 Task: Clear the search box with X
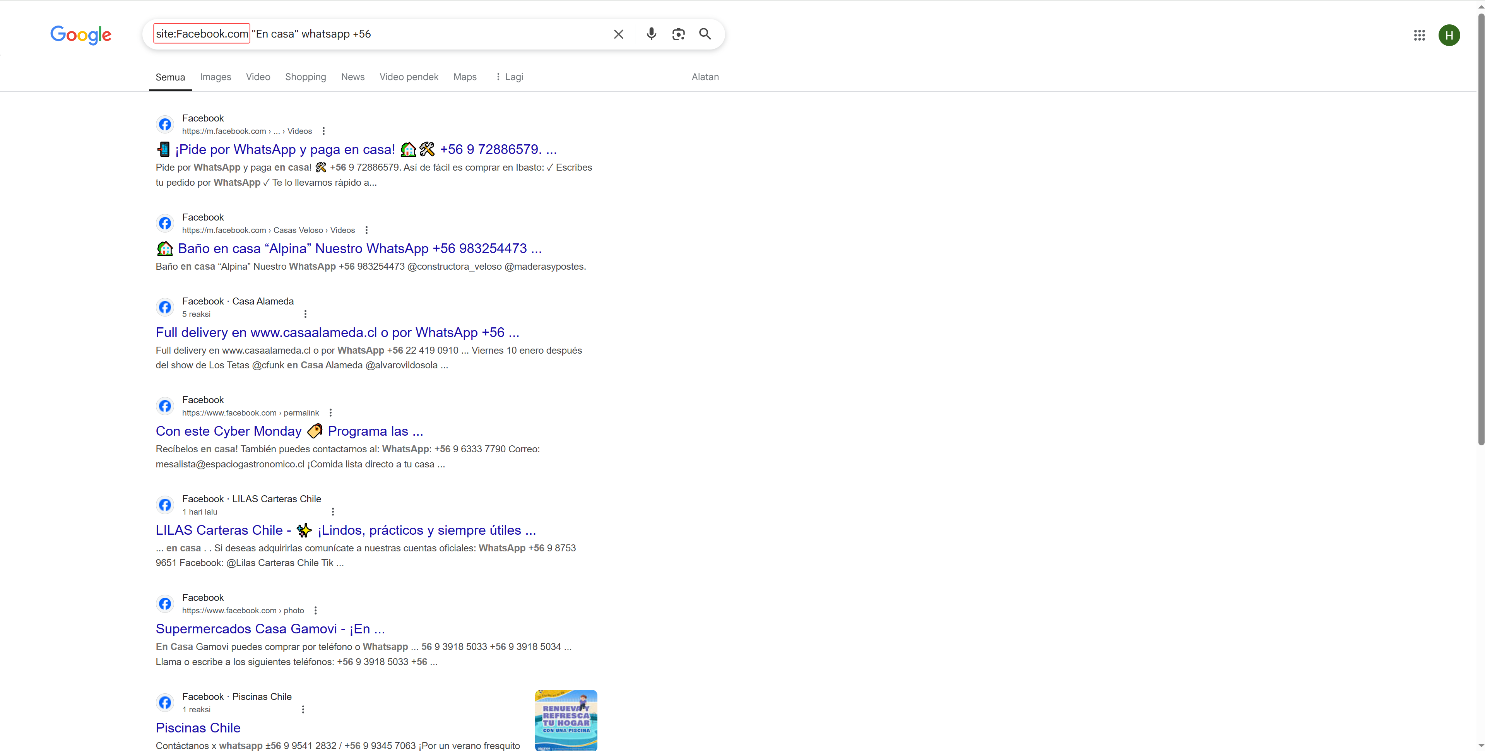619,34
